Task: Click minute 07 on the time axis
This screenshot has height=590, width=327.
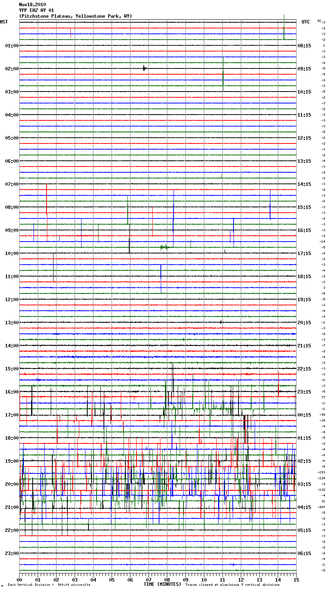Action: 149,580
